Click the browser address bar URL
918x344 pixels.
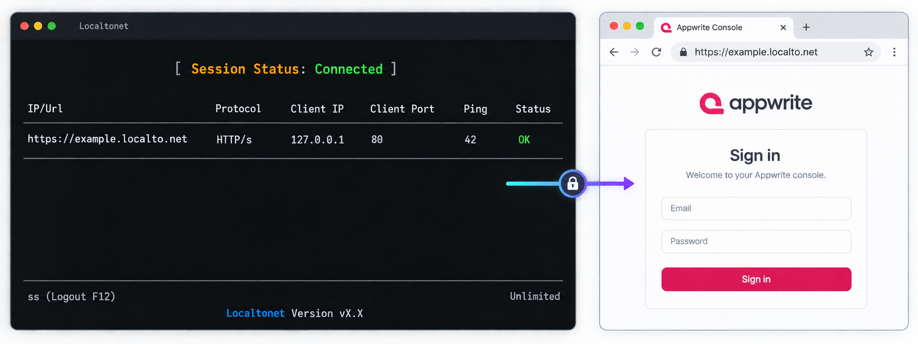pos(756,52)
